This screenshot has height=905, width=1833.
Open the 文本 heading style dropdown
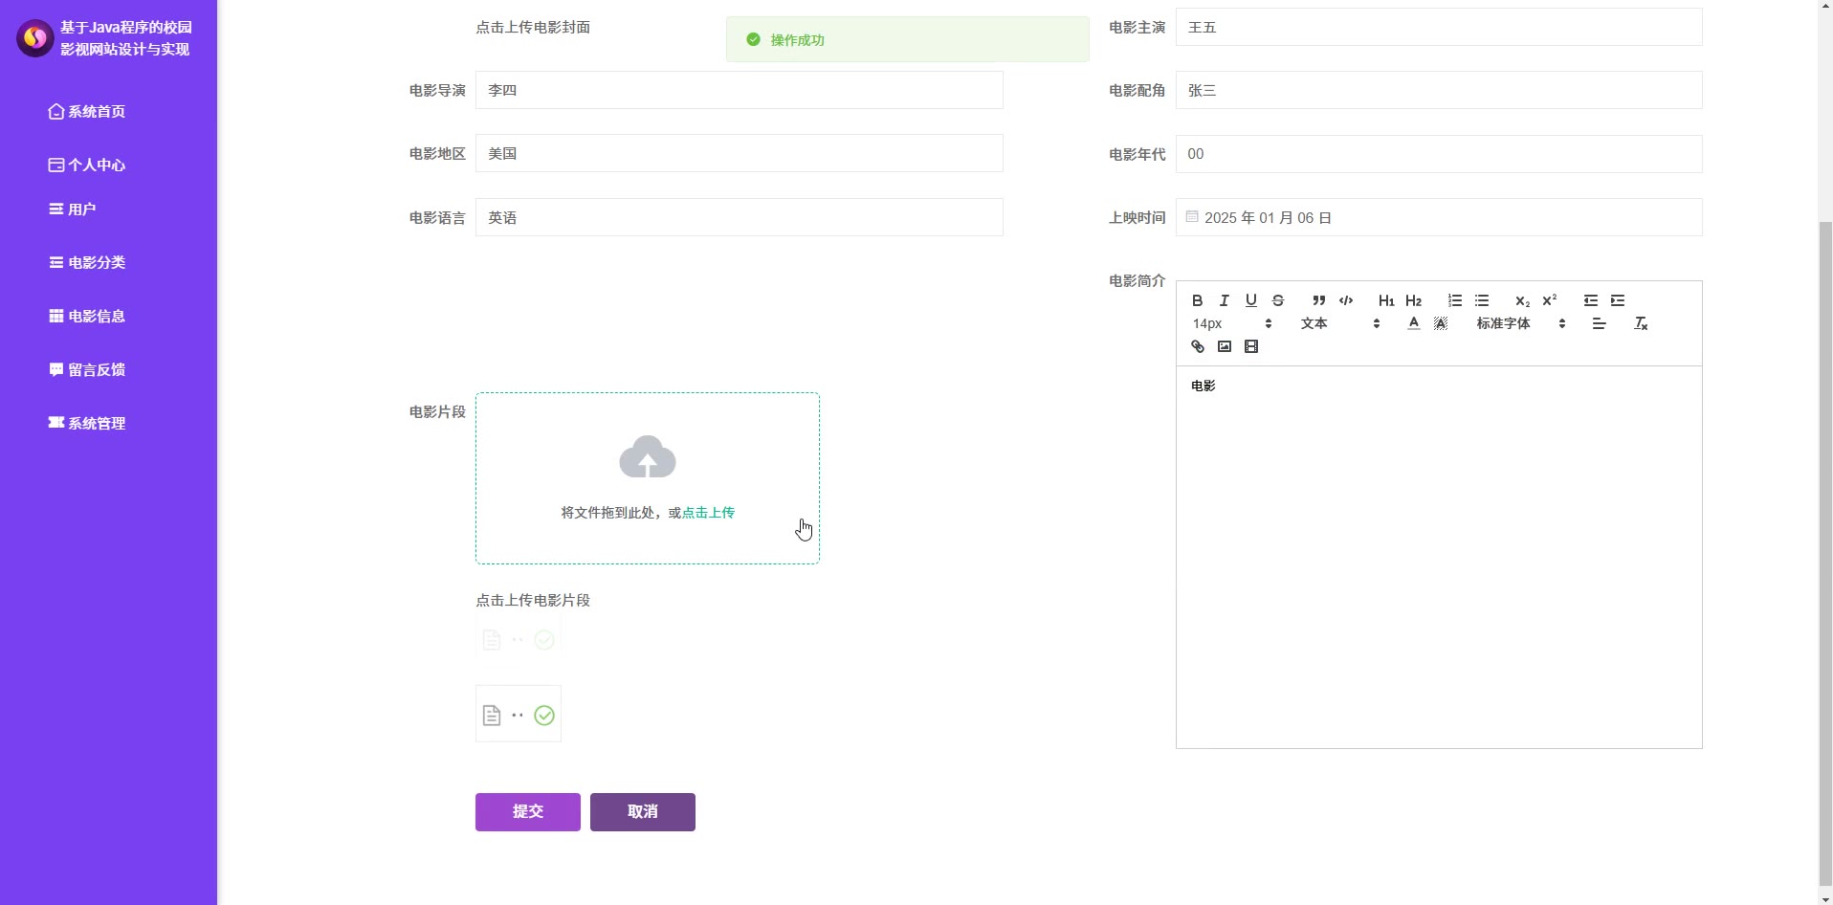[x=1339, y=323]
